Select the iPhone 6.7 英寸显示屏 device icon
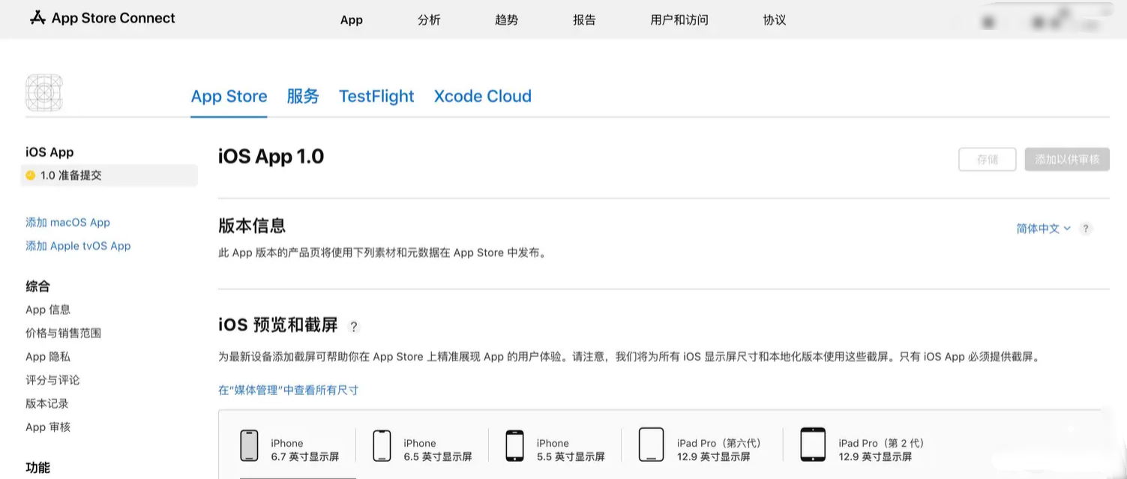1127x479 pixels. click(250, 445)
